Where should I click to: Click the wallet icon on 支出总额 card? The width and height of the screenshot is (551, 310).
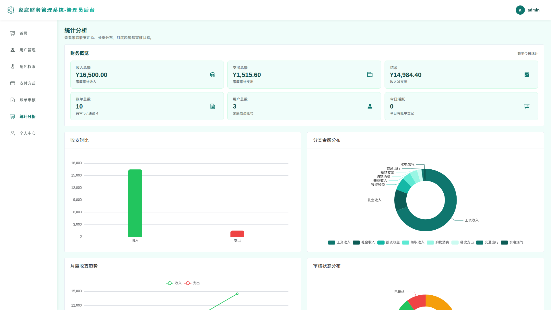click(x=370, y=75)
